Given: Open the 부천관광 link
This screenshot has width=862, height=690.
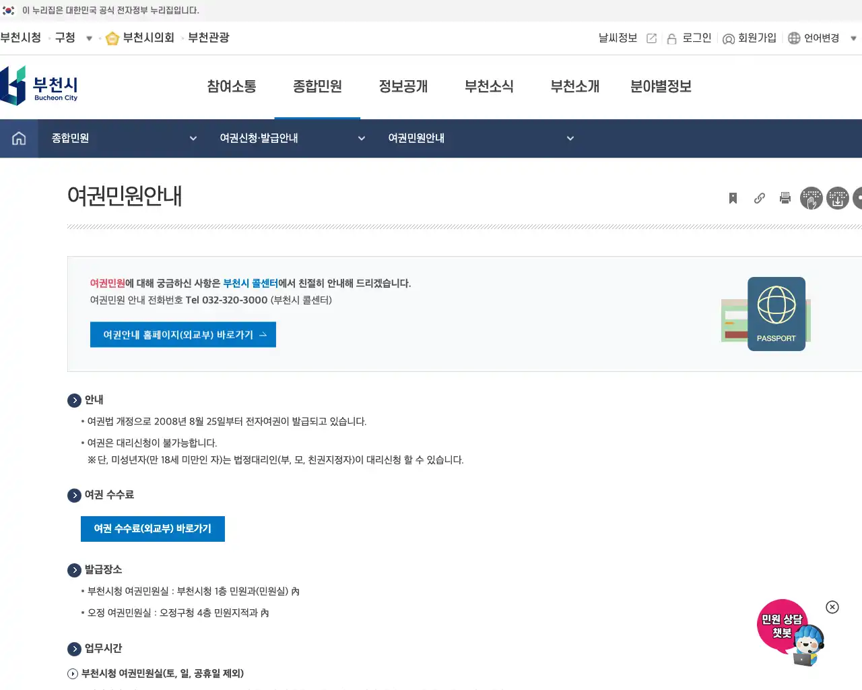Looking at the screenshot, I should (x=209, y=38).
